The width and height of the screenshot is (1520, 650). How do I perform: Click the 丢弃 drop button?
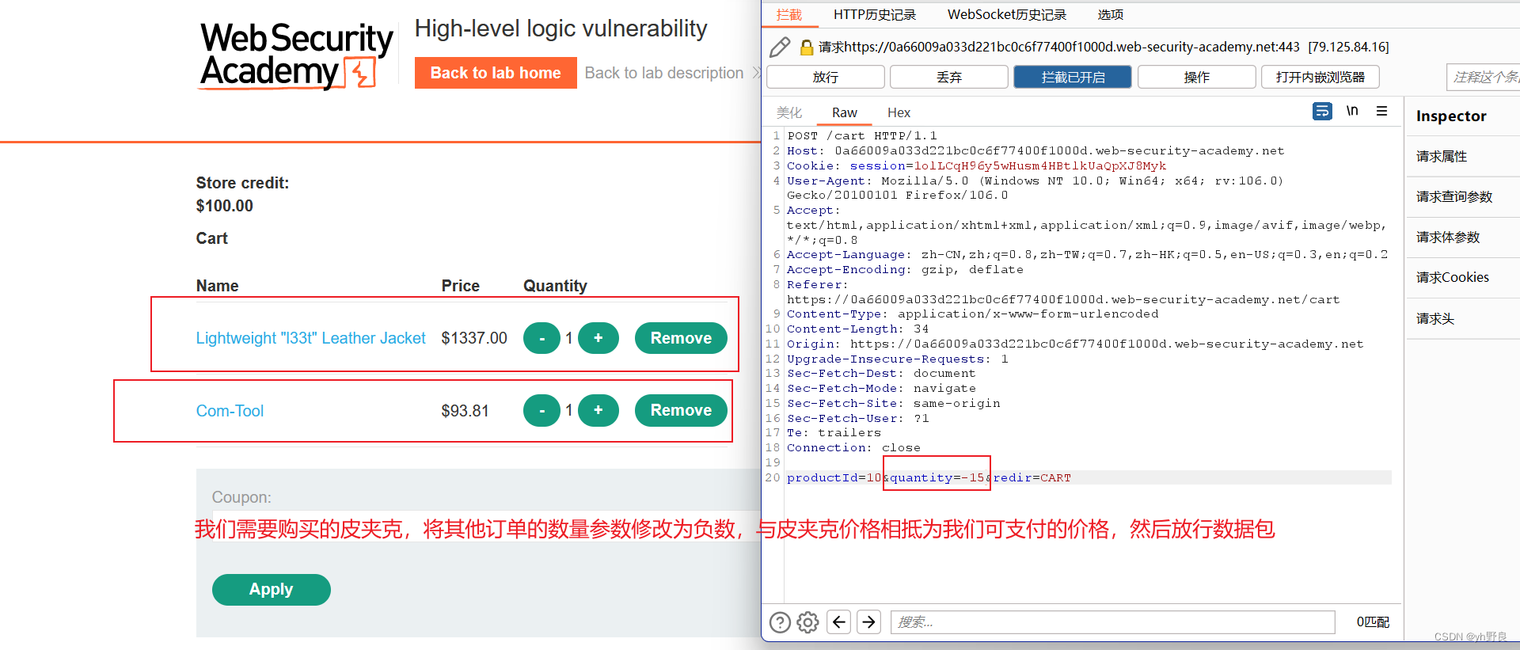949,77
